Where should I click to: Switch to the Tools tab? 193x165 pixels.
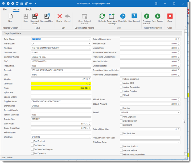(29, 10)
